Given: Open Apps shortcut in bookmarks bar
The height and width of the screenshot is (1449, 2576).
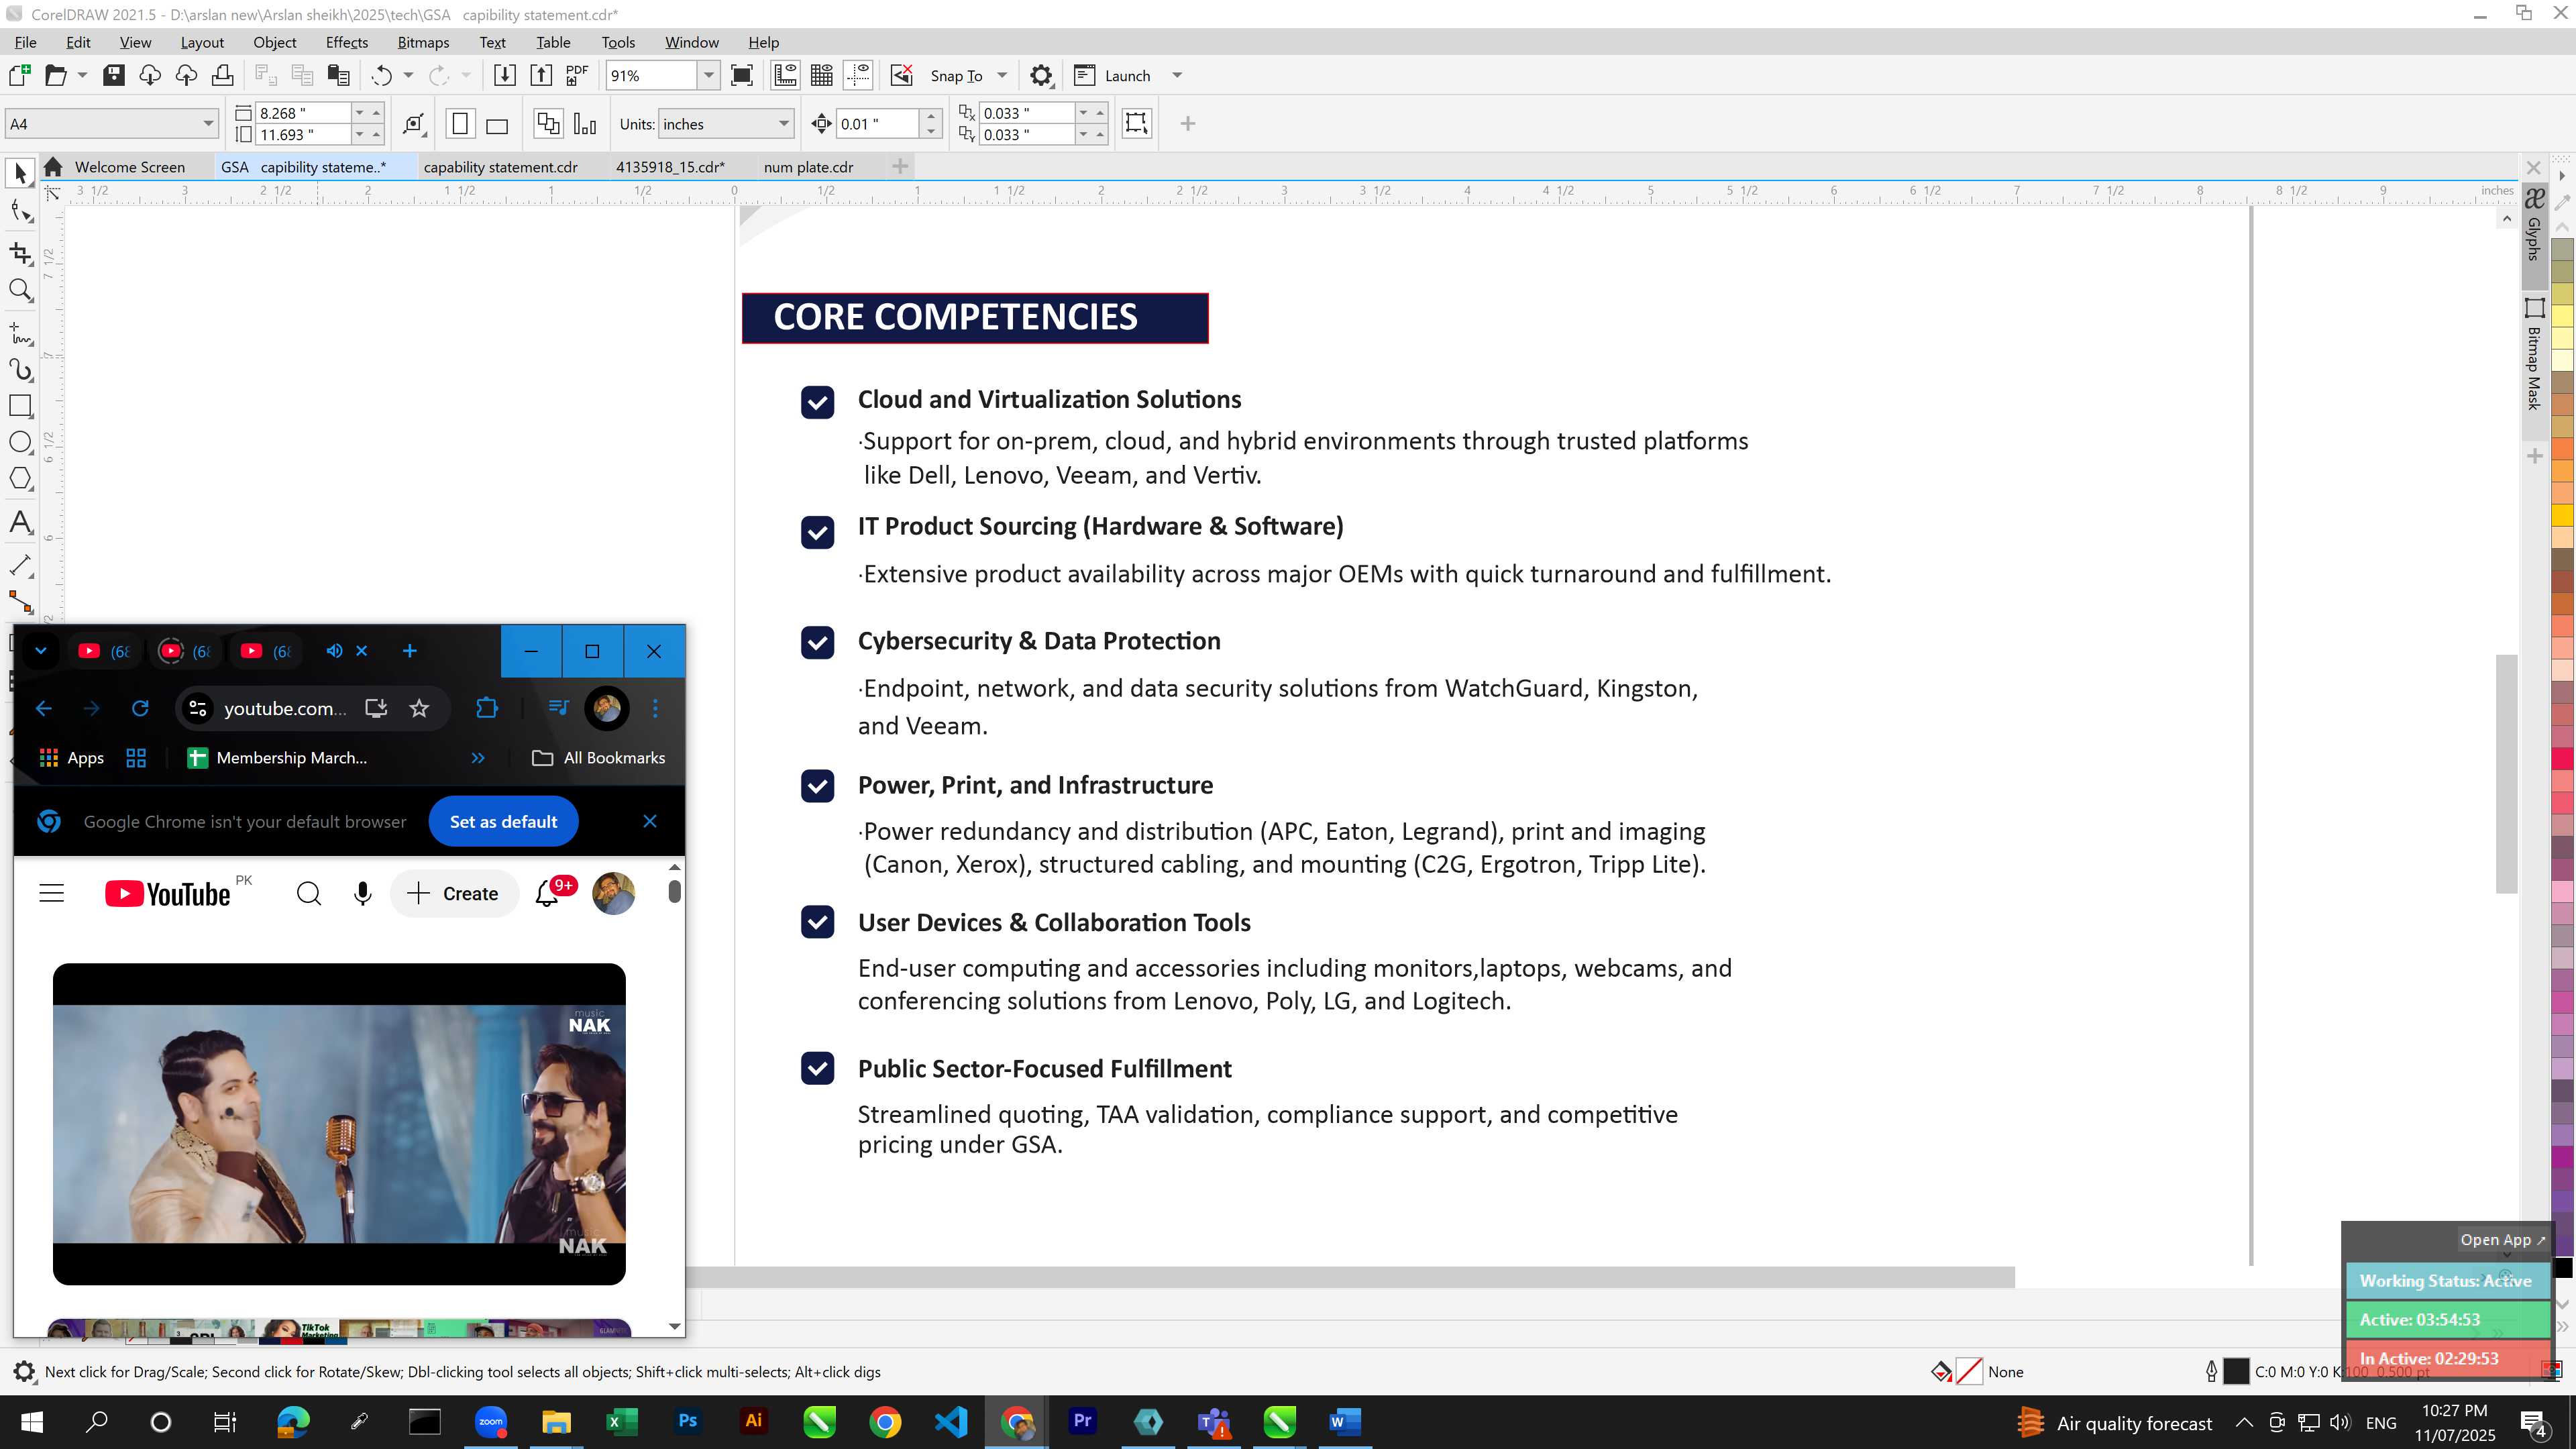Looking at the screenshot, I should [x=71, y=758].
